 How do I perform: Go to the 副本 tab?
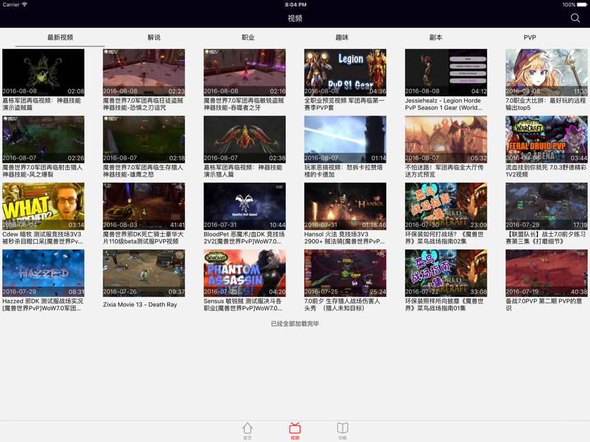click(x=436, y=37)
